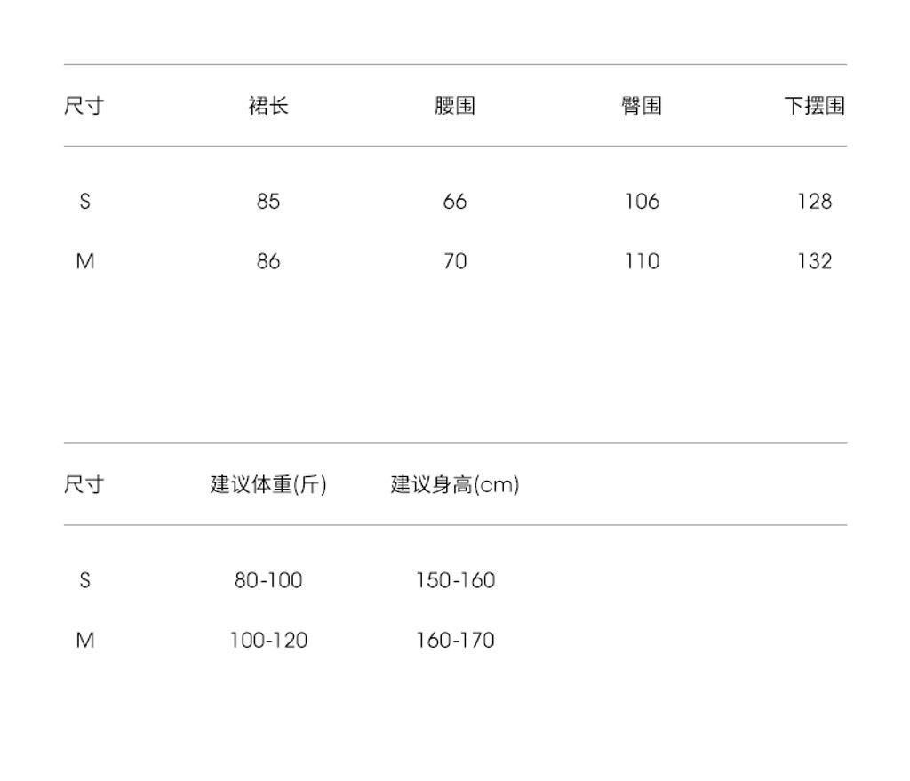
Task: Click the hip value 106
Action: click(x=642, y=202)
